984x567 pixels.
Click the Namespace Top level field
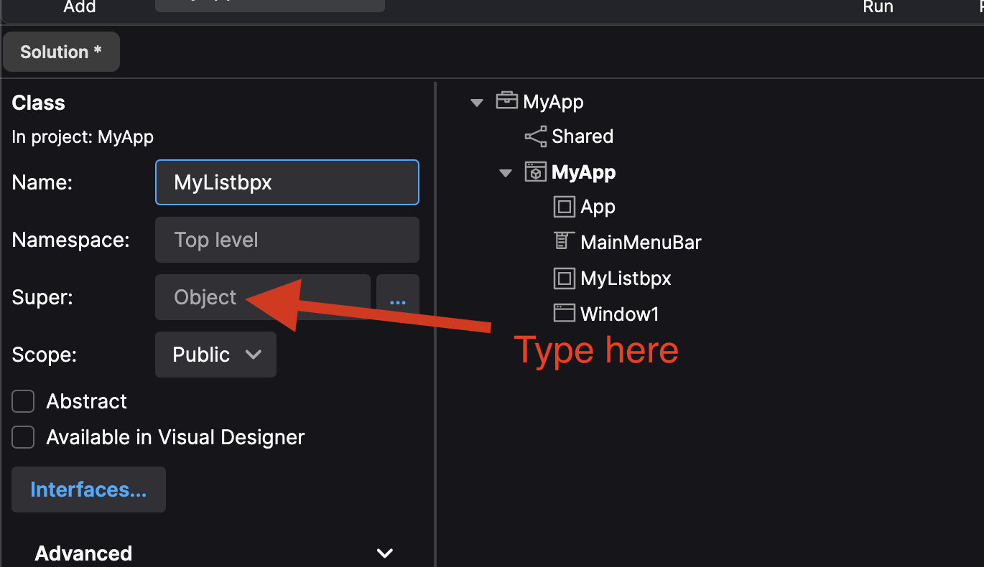point(287,240)
